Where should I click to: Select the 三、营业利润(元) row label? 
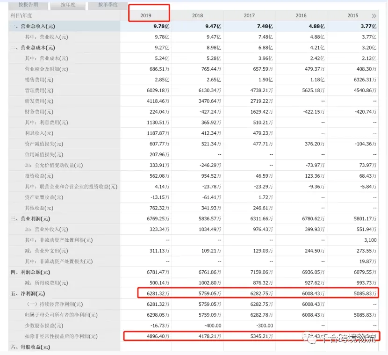(x=30, y=218)
